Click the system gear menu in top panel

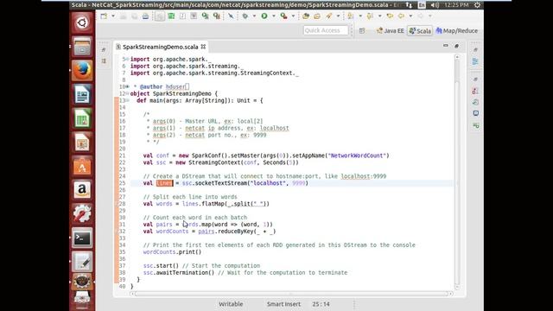click(x=477, y=5)
